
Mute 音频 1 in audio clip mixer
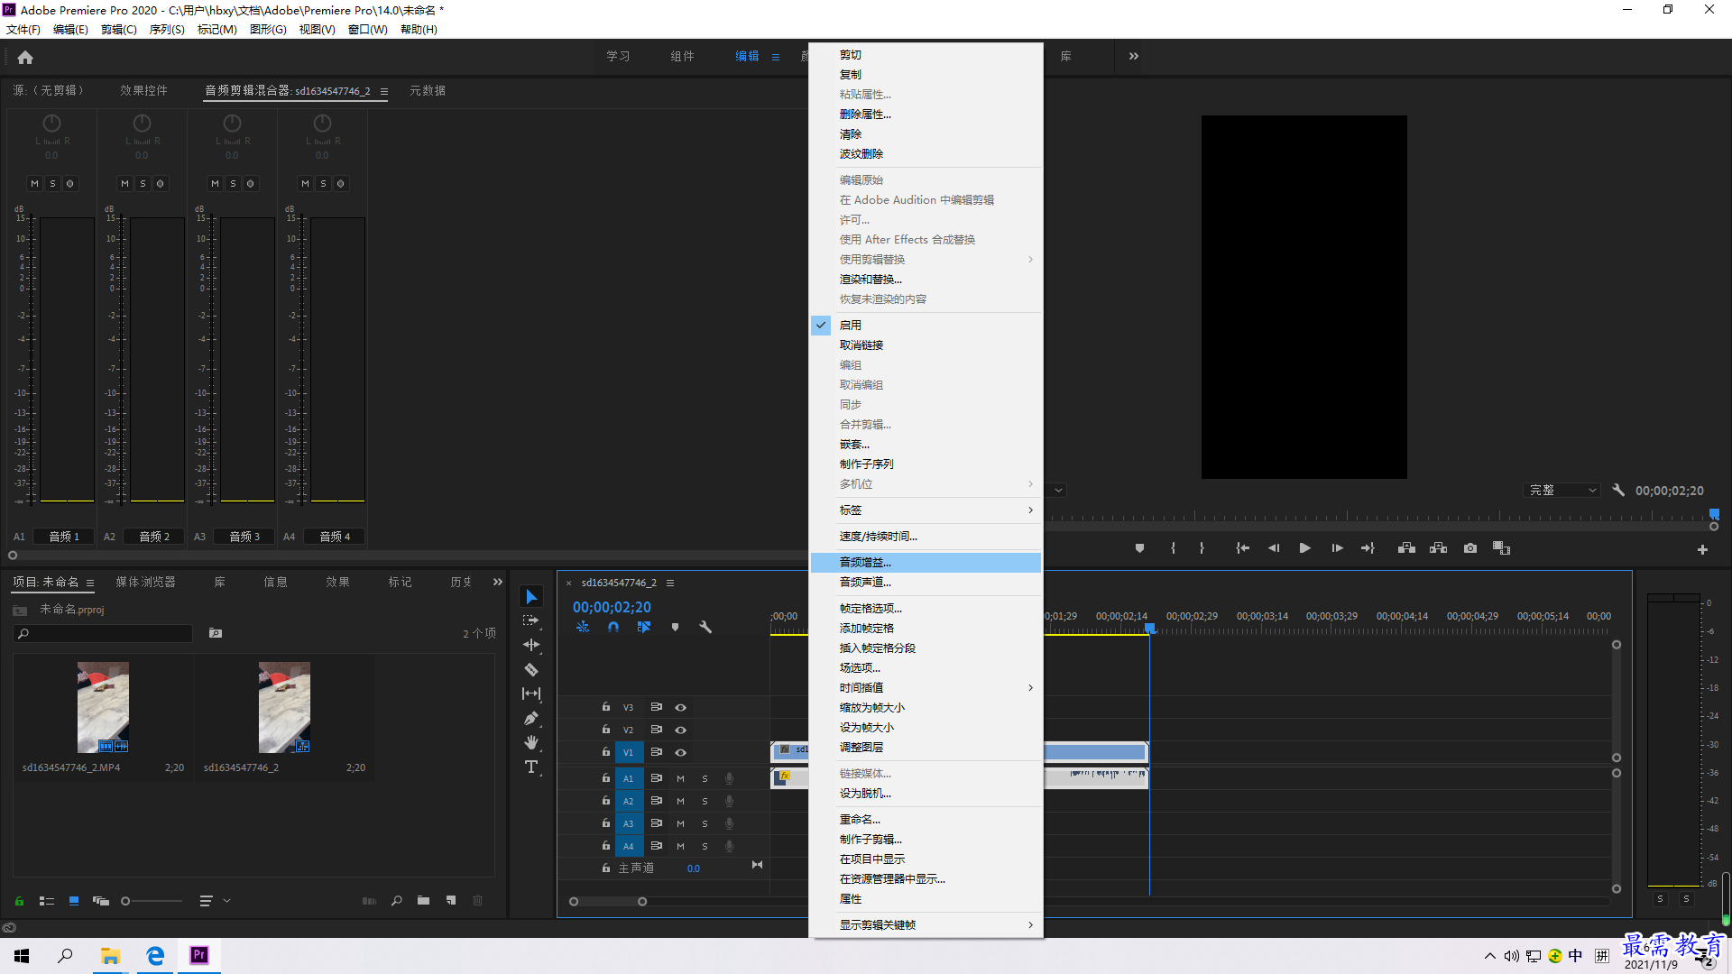pyautogui.click(x=34, y=184)
